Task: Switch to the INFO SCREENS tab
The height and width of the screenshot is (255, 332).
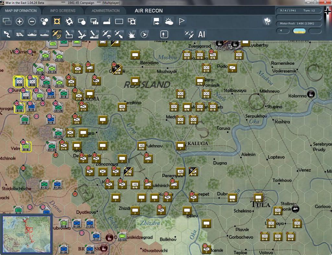Action: [63, 11]
